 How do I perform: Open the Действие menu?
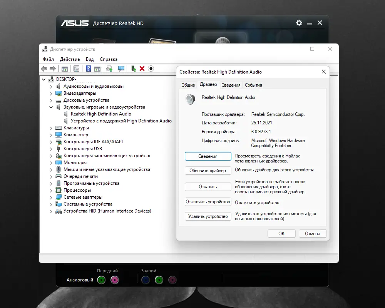point(70,59)
